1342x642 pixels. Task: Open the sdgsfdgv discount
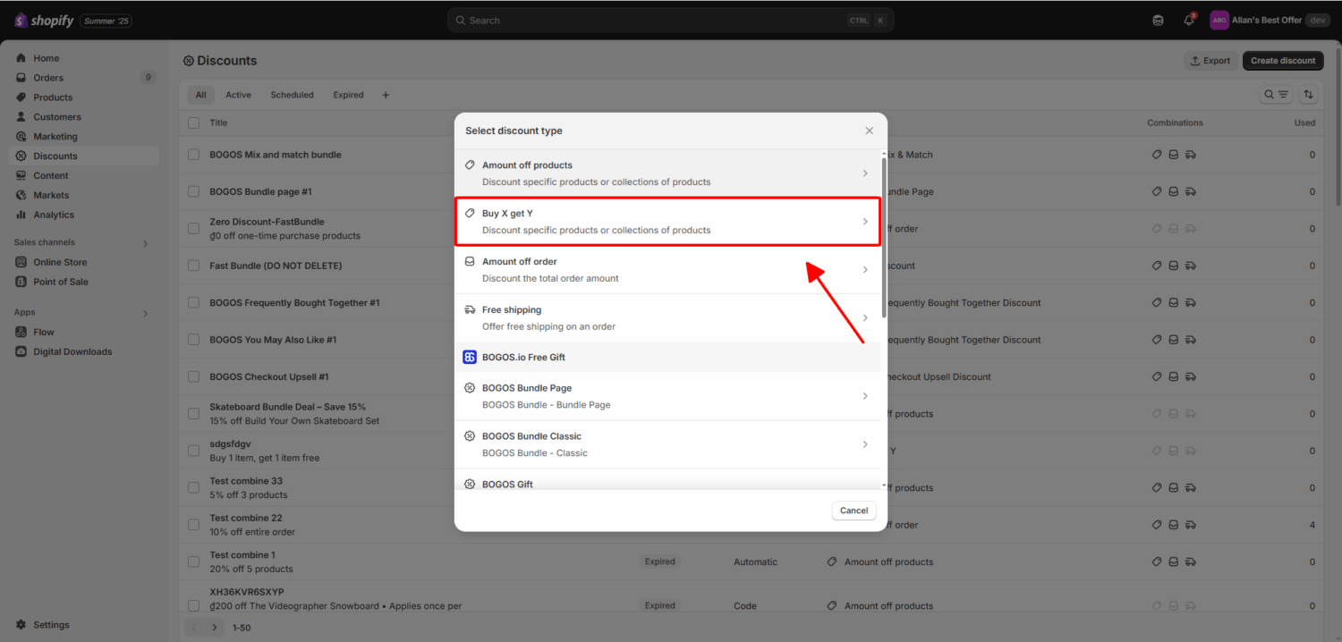[x=230, y=444]
